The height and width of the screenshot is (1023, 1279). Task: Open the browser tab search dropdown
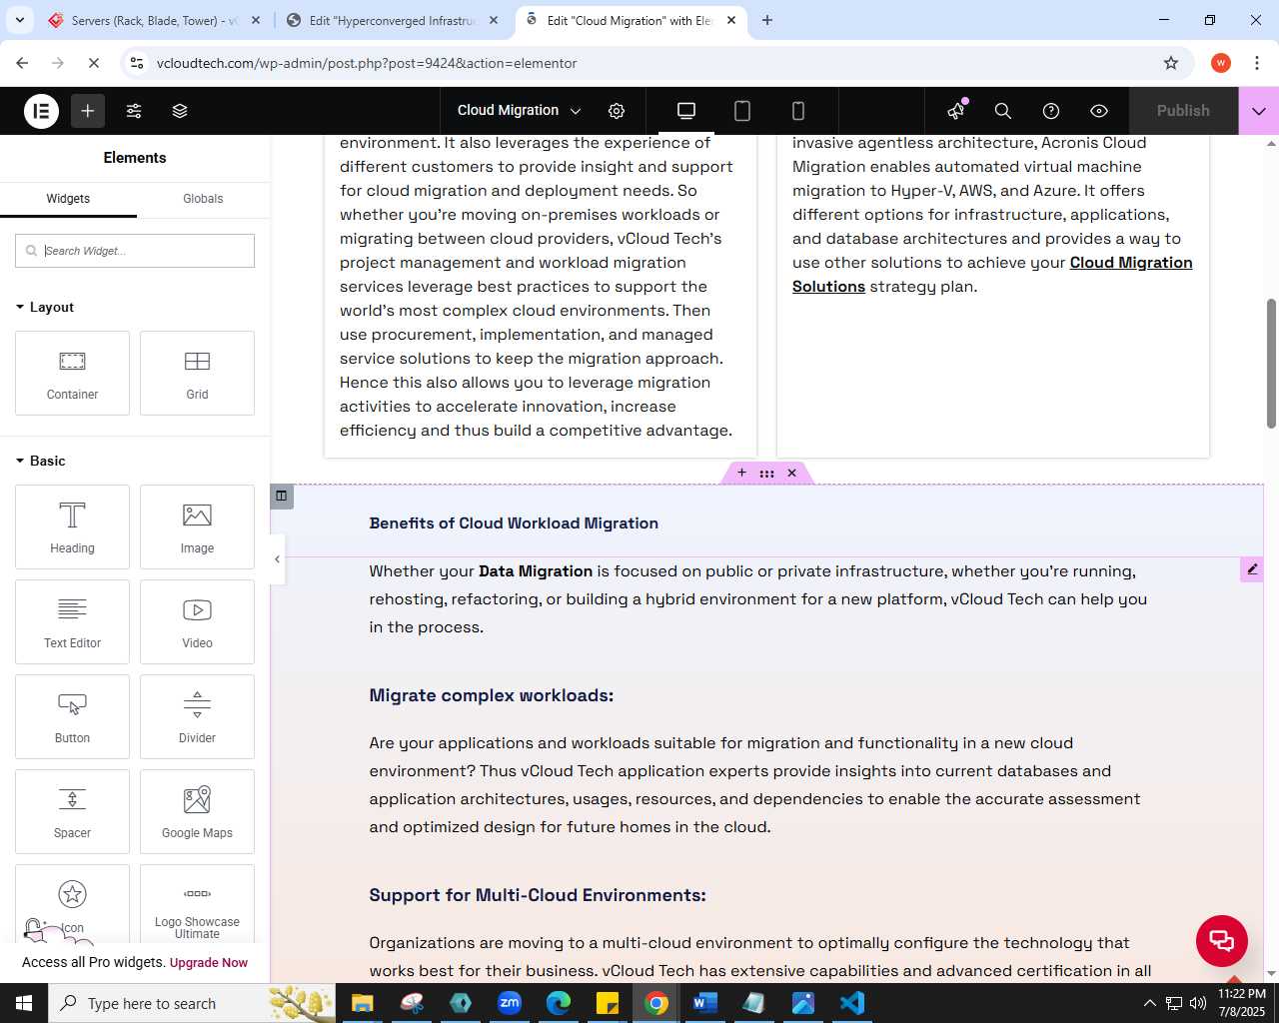(20, 20)
